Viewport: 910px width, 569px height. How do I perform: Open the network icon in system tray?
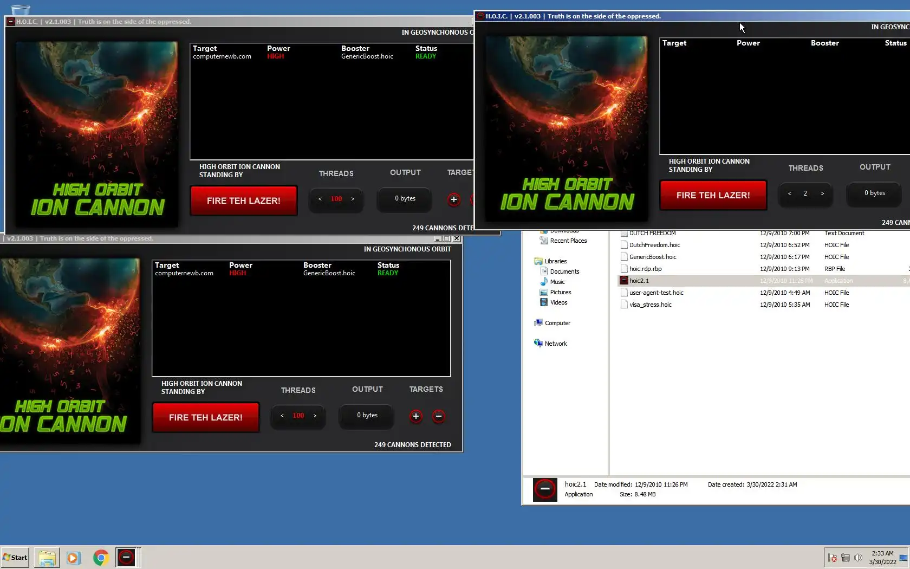(846, 558)
